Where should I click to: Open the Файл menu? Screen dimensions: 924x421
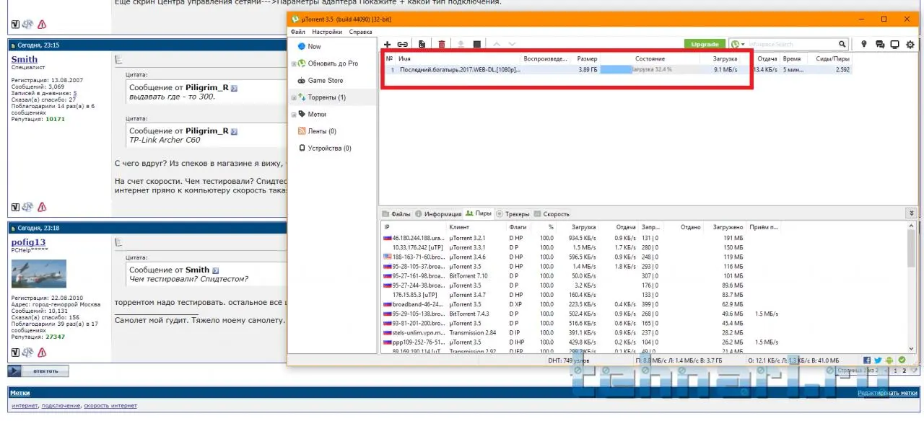point(298,32)
